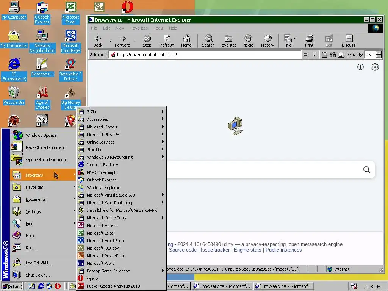Click the binoculars find icon

pos(333,55)
